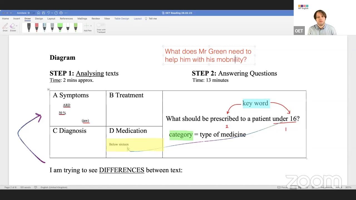Image resolution: width=356 pixels, height=200 pixels.
Task: Click the 'B Treatment' table cell heading
Action: pyautogui.click(x=126, y=95)
